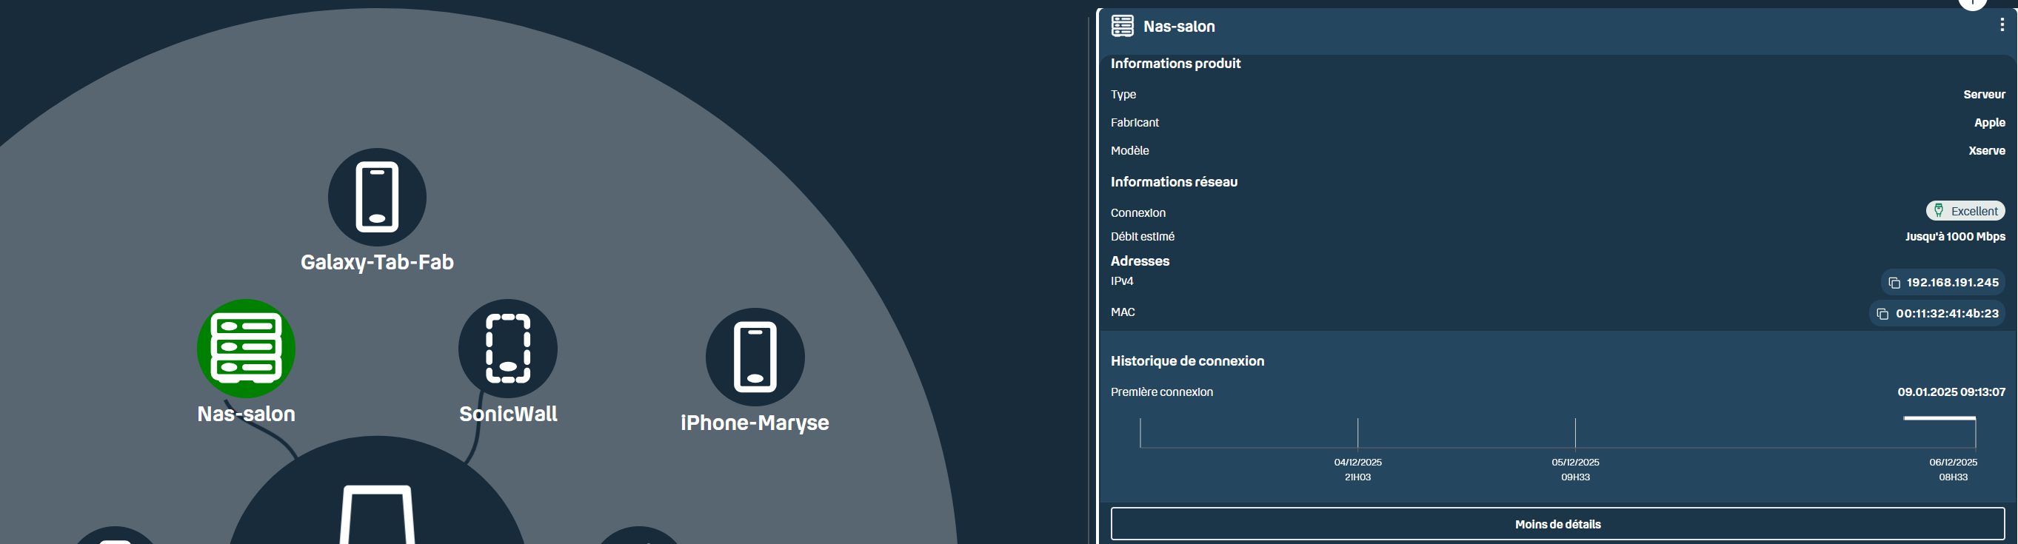Select the Galaxy-Tab-Fab device icon
This screenshot has height=544, width=2018.
click(377, 198)
